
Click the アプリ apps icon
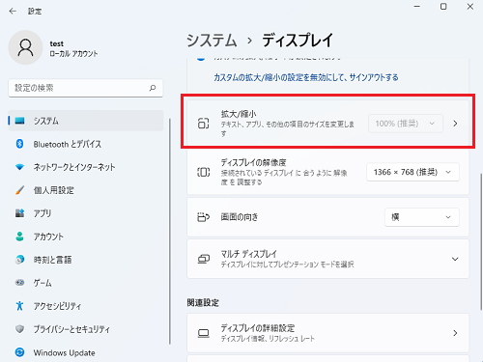click(19, 213)
